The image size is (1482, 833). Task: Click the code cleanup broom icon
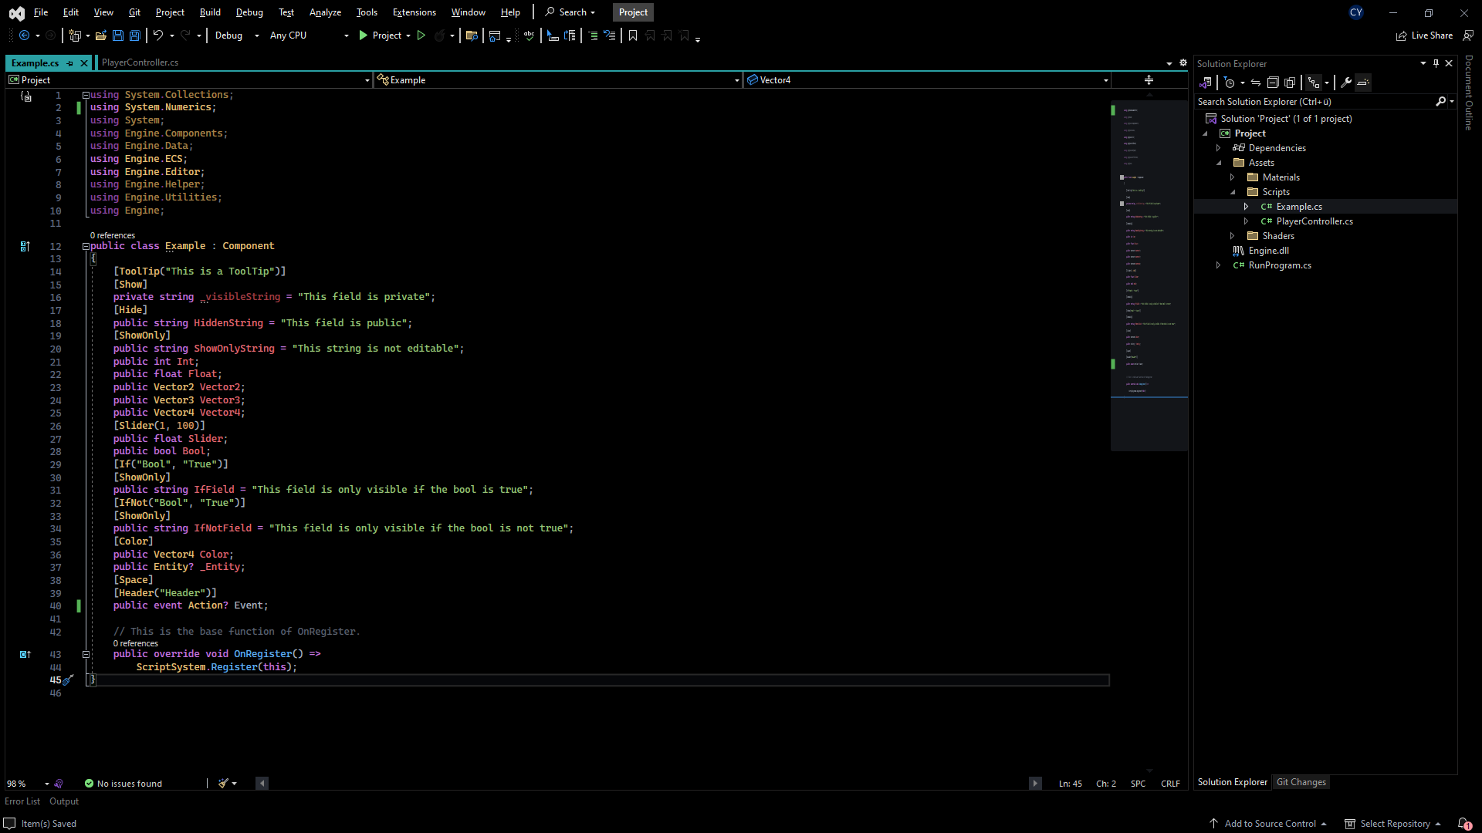(223, 784)
